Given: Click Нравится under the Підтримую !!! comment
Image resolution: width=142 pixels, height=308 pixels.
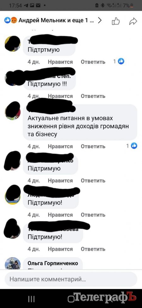Looking at the screenshot, I should [x=60, y=96].
